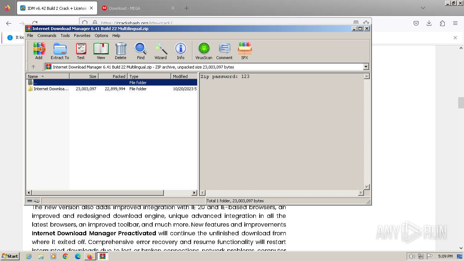Click the Delete trash can icon
Viewport: 464px width, 261px height.
click(x=121, y=51)
